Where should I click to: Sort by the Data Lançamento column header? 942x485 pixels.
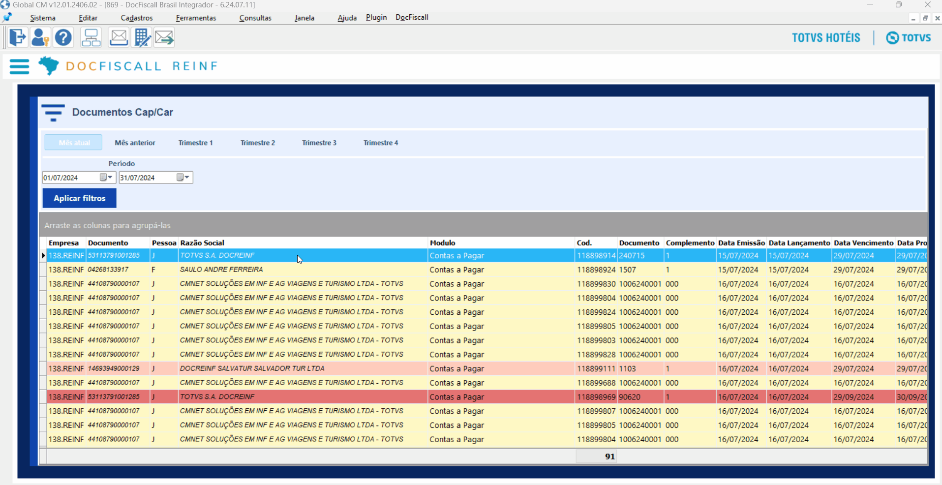799,243
